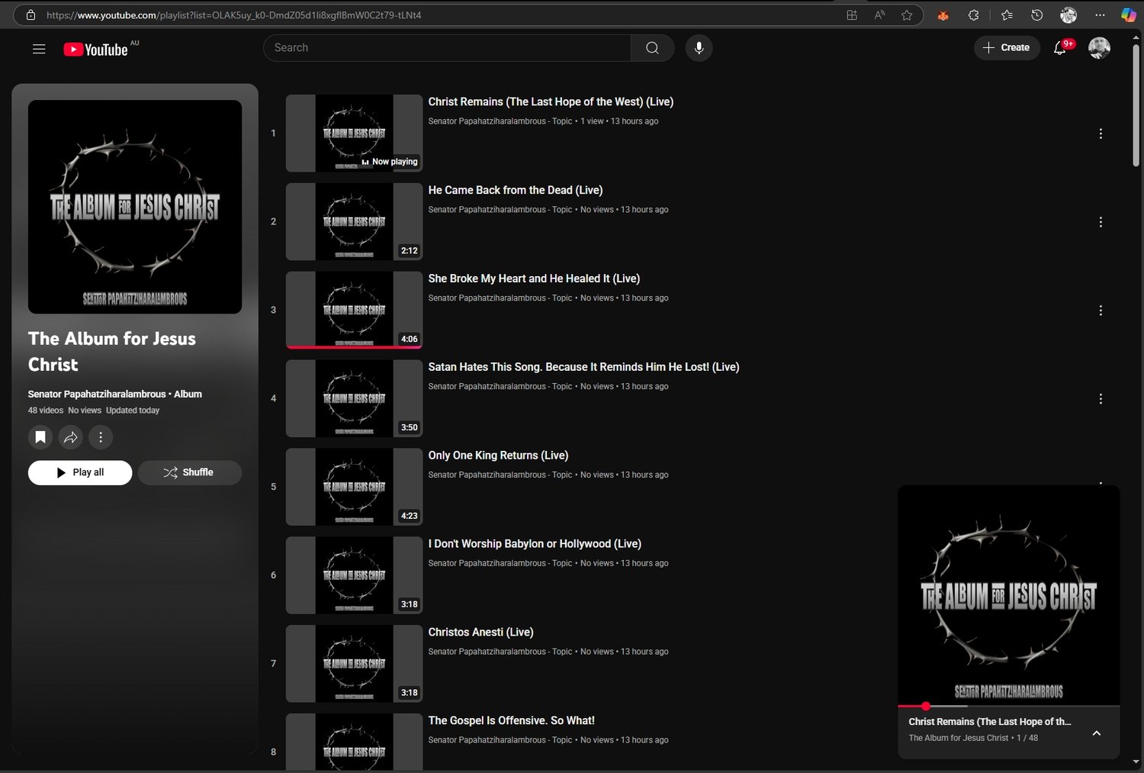Click the browser address bar URL

click(233, 15)
